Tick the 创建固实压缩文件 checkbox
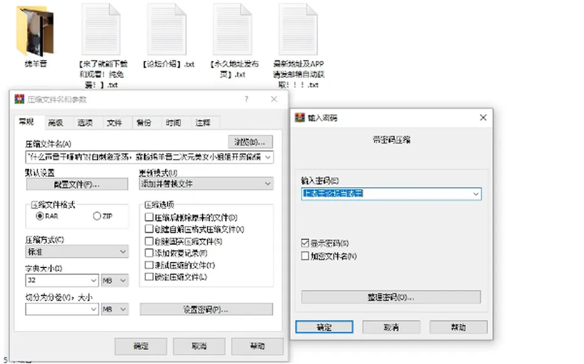Image resolution: width=584 pixels, height=364 pixels. coord(149,241)
